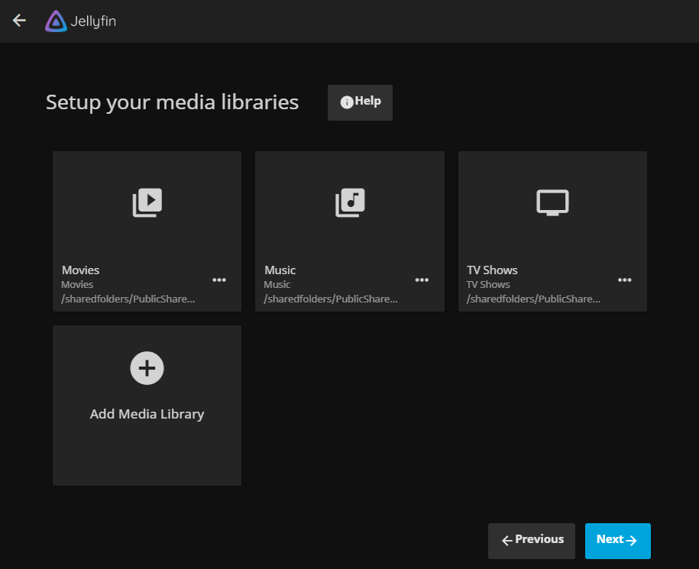Open the Movies library three-dot menu
The width and height of the screenshot is (699, 569).
pyautogui.click(x=219, y=280)
